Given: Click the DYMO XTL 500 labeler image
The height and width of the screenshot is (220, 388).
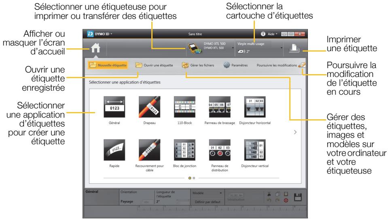Looking at the screenshot, I should [x=195, y=48].
